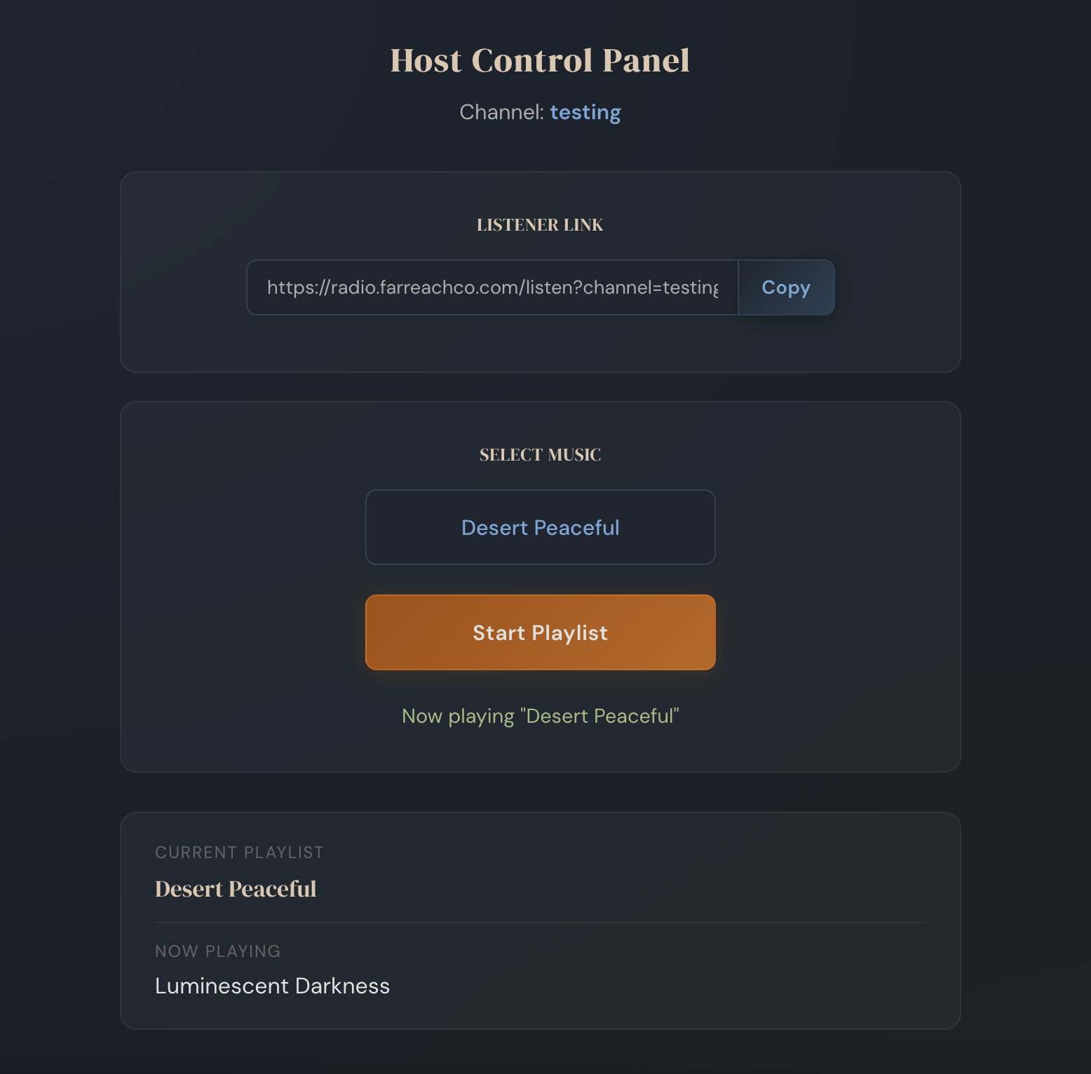The height and width of the screenshot is (1074, 1091).
Task: Click the green 'Now playing' status message
Action: point(540,716)
